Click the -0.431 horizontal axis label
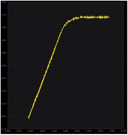This screenshot has height=135, width=128. click(x=19, y=131)
